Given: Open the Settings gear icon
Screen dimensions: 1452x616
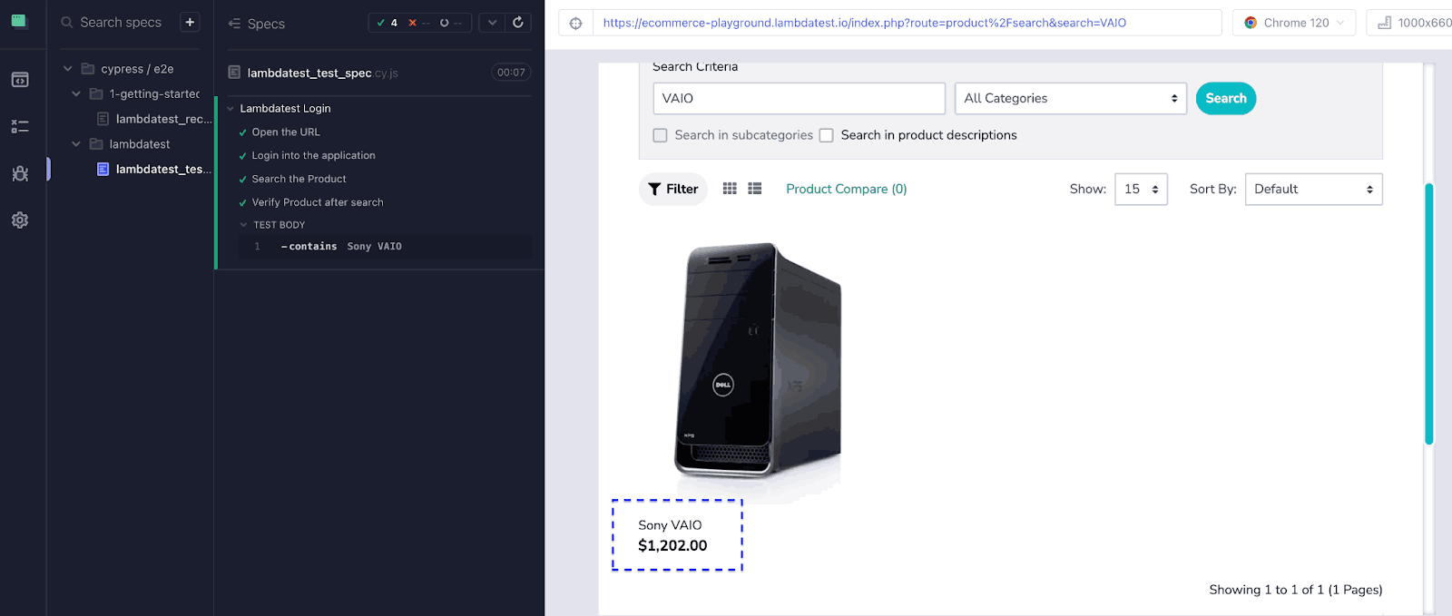Looking at the screenshot, I should pyautogui.click(x=20, y=220).
